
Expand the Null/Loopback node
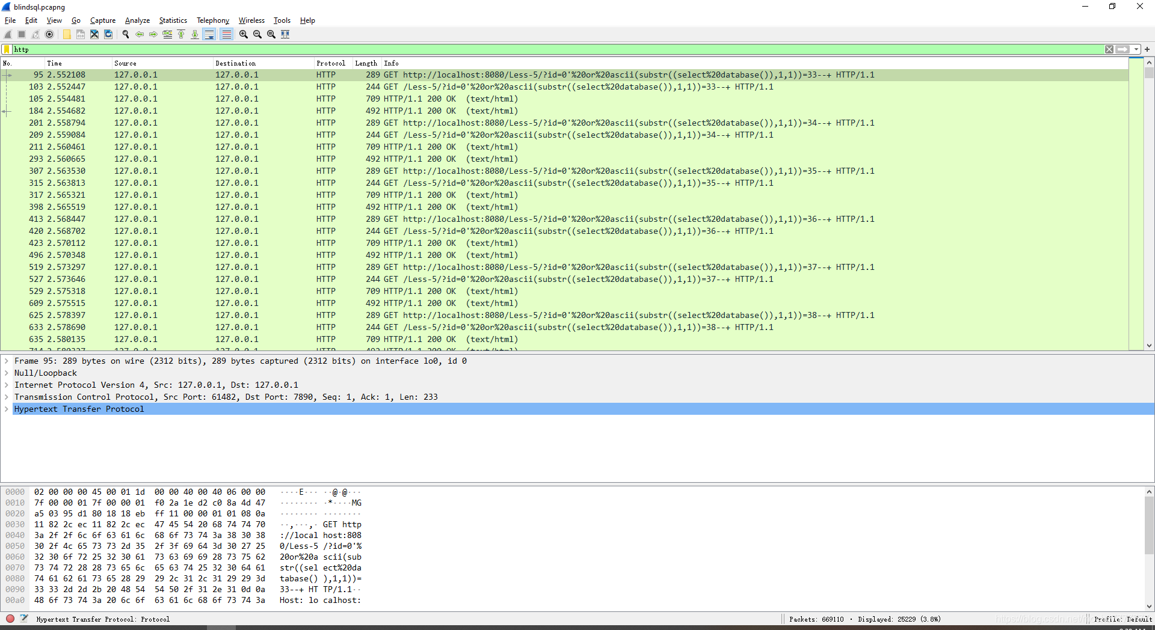pyautogui.click(x=6, y=373)
